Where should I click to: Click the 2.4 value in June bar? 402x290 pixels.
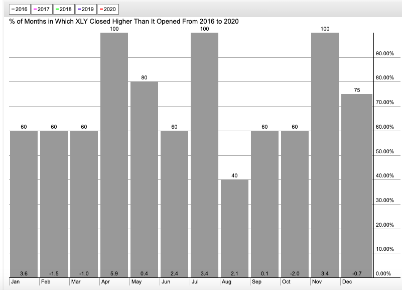click(174, 273)
